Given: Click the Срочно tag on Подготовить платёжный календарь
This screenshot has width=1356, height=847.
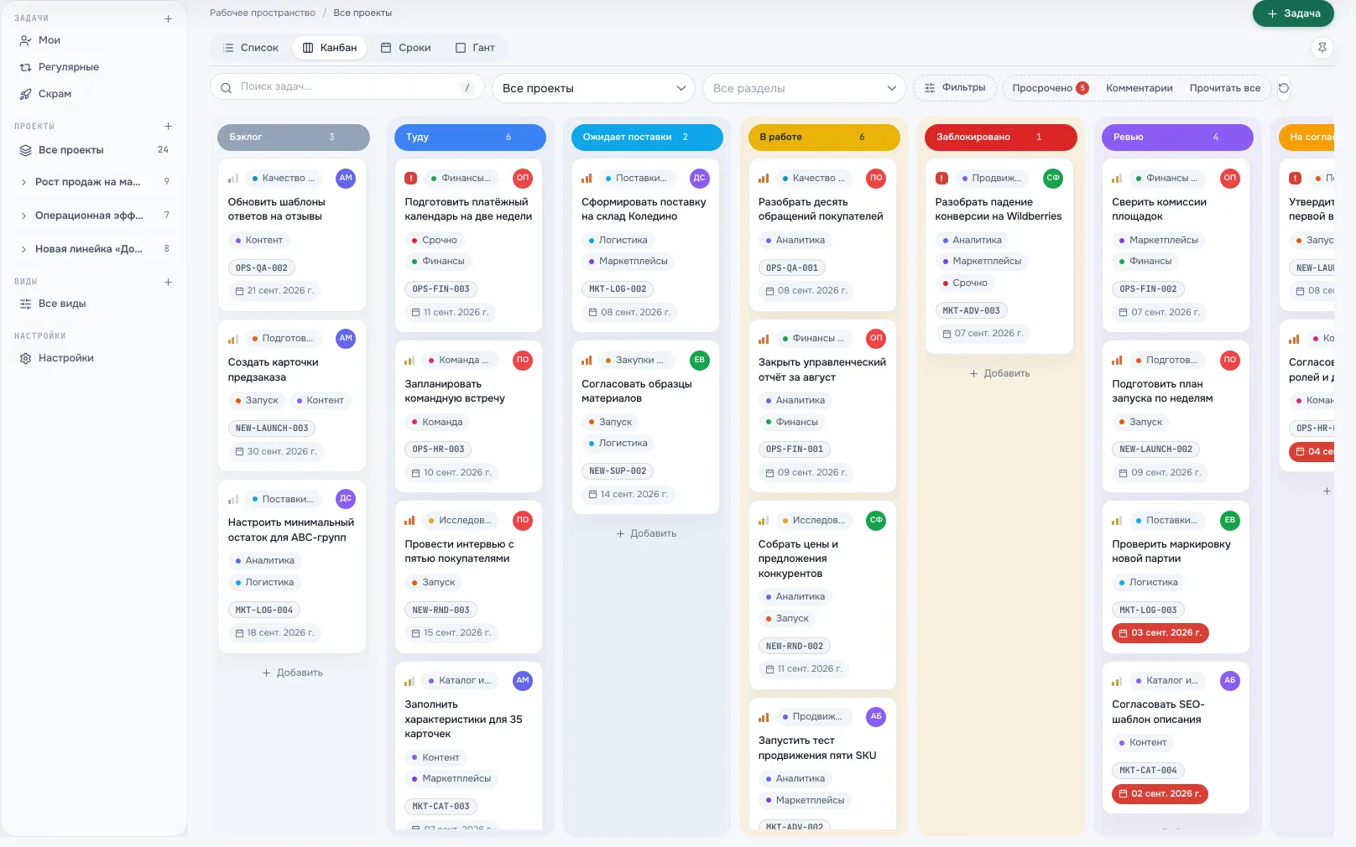Looking at the screenshot, I should coord(435,240).
